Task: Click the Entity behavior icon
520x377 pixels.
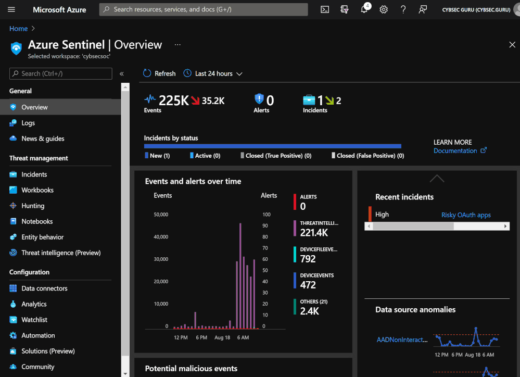Action: tap(13, 237)
